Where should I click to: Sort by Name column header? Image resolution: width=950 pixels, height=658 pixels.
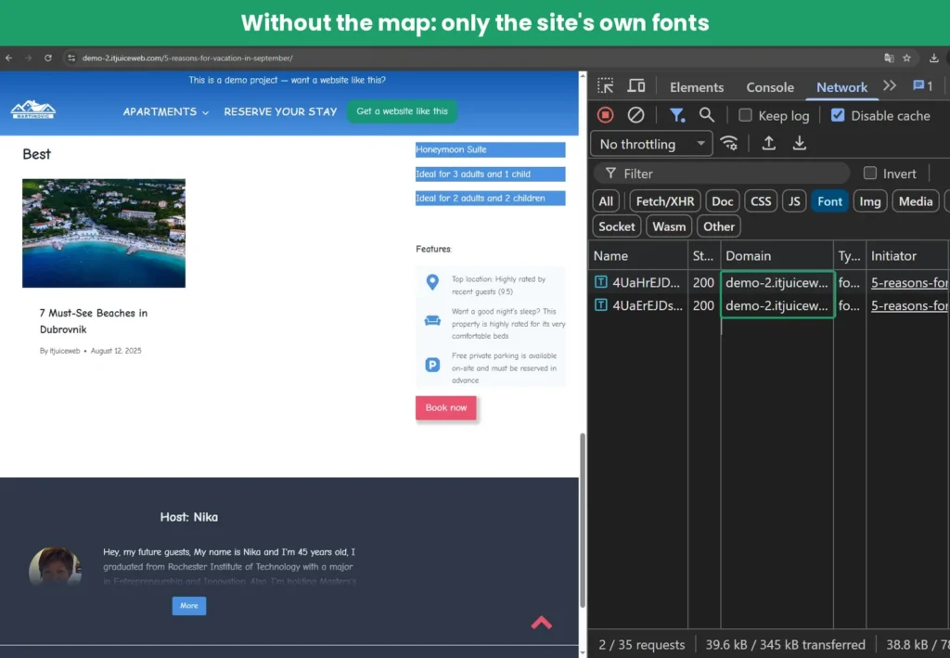[x=638, y=256]
